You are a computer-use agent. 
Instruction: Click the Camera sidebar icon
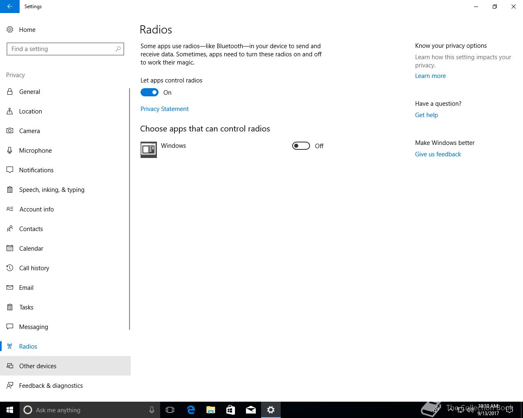(x=10, y=131)
